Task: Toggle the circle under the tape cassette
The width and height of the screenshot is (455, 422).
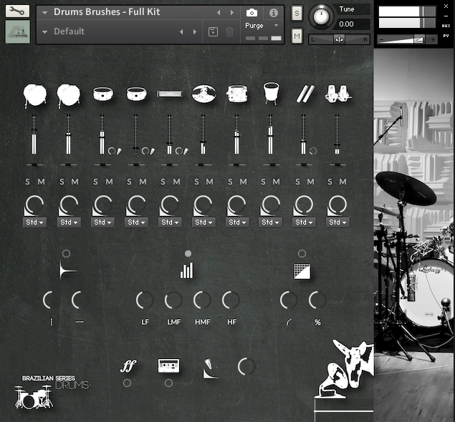Action: point(168,383)
